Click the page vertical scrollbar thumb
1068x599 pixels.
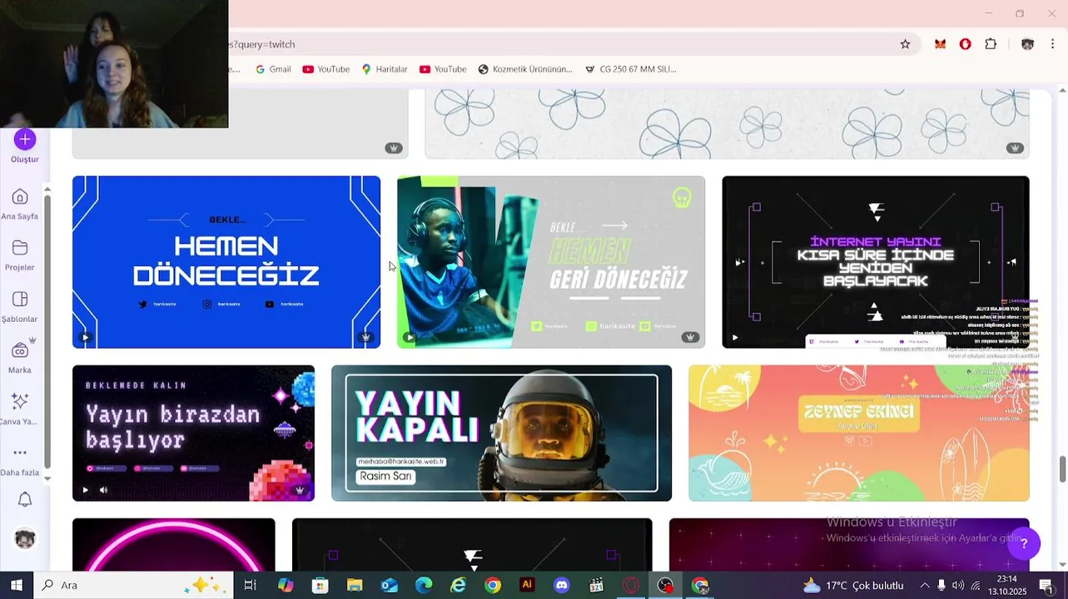[x=1062, y=468]
